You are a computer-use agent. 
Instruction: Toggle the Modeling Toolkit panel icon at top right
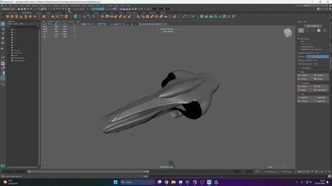(318, 9)
